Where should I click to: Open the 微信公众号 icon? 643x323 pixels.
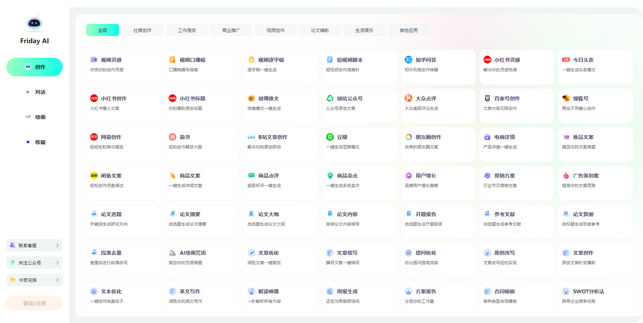(x=330, y=98)
